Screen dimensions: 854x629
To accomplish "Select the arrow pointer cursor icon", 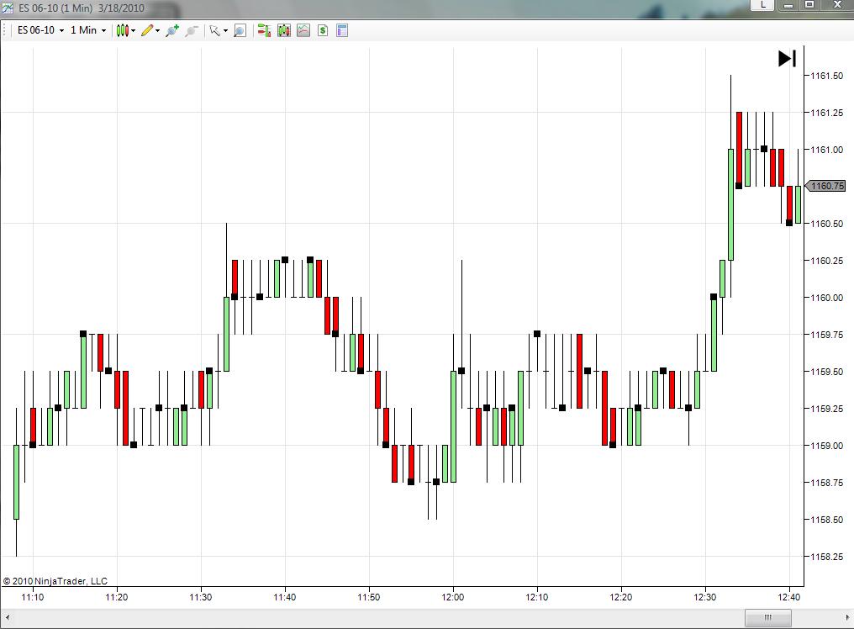I will click(x=214, y=30).
